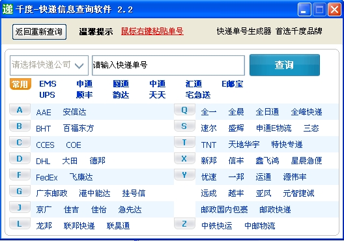
Task: Choose EMS from common couriers
Action: pos(48,84)
